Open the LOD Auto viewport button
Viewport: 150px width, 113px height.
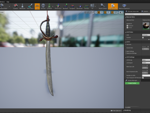pos(2,12)
